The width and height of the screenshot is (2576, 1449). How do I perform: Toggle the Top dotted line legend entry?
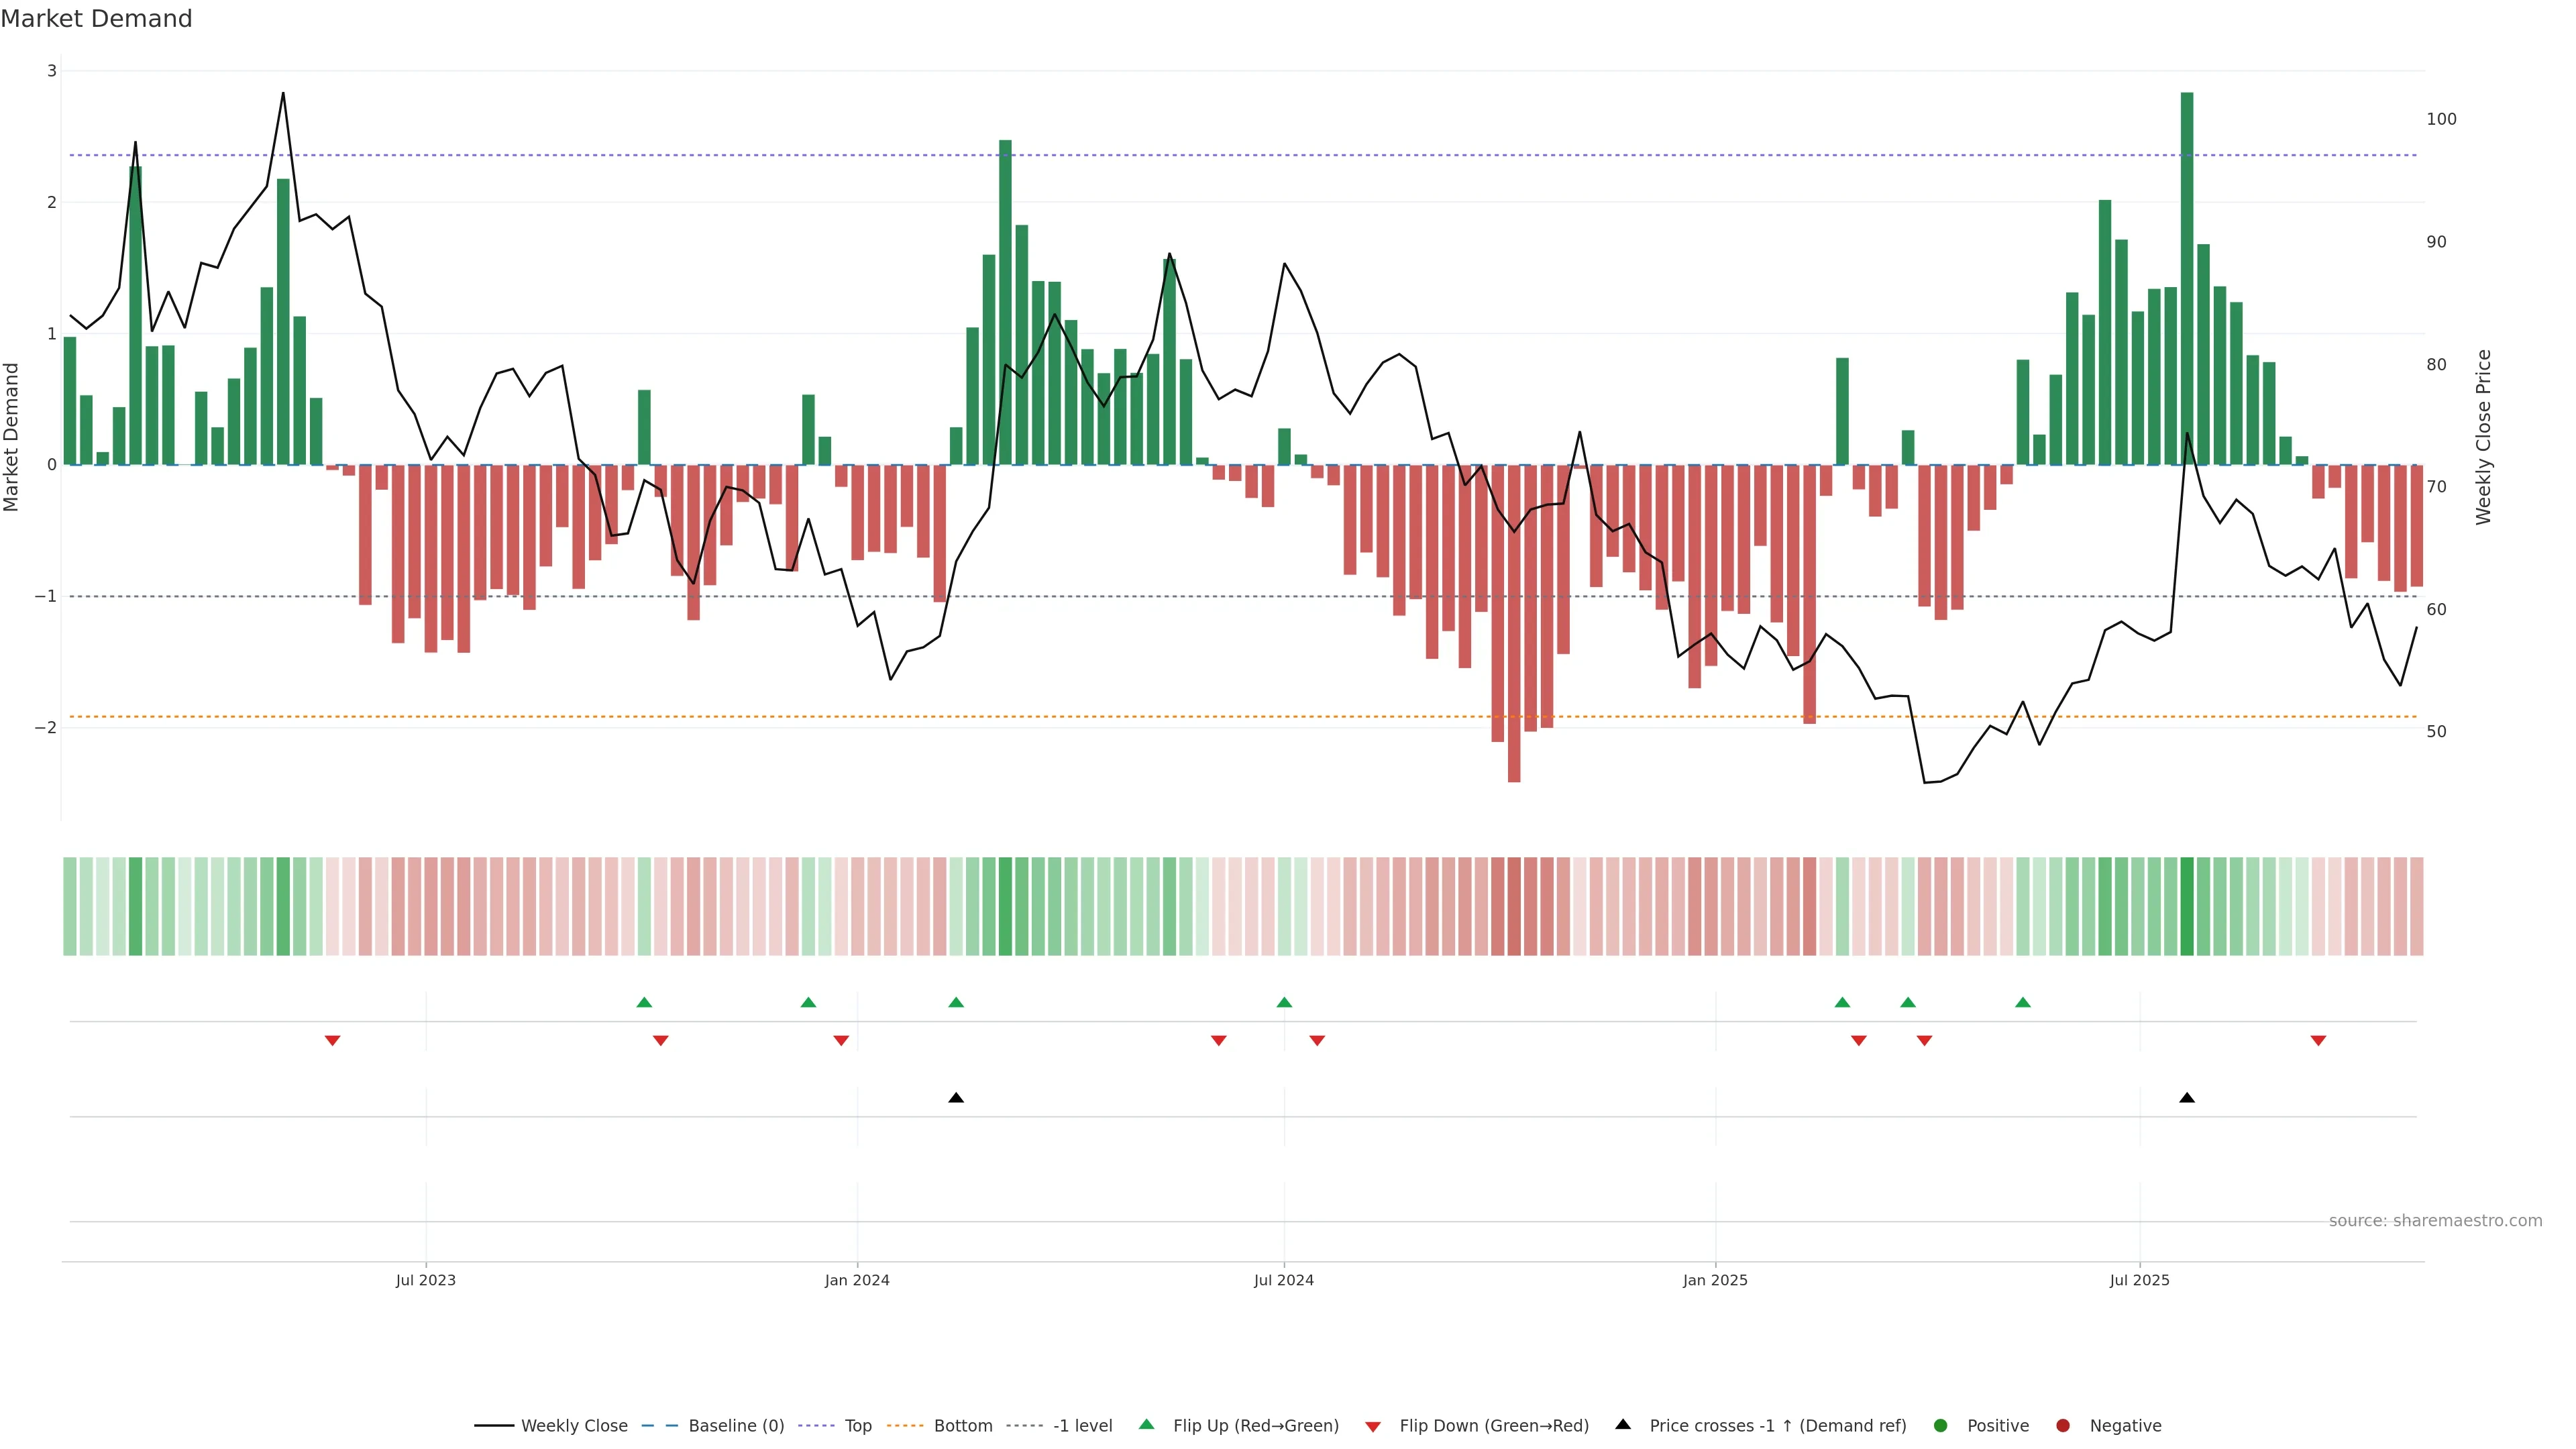coord(857,1425)
